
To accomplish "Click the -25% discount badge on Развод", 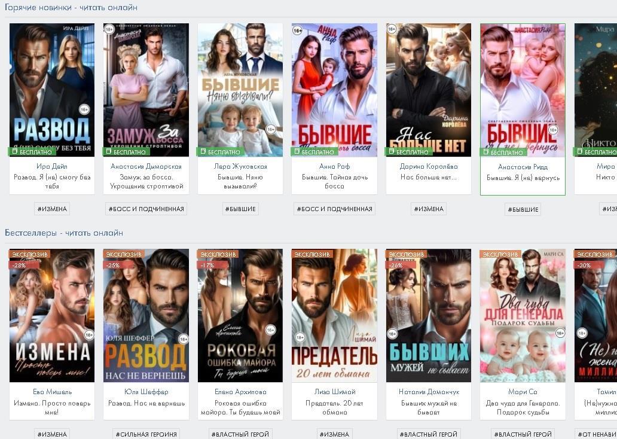I will 115,265.
